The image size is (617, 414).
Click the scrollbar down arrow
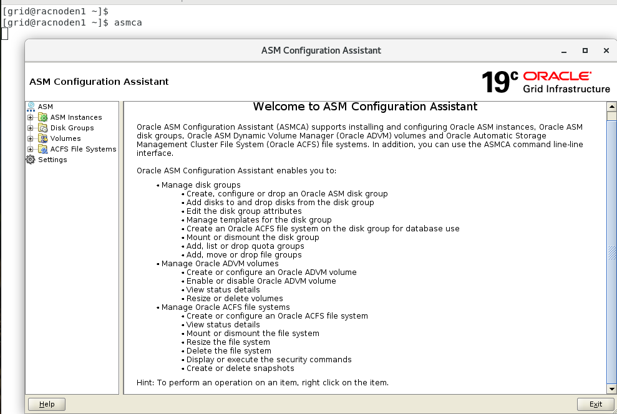612,389
